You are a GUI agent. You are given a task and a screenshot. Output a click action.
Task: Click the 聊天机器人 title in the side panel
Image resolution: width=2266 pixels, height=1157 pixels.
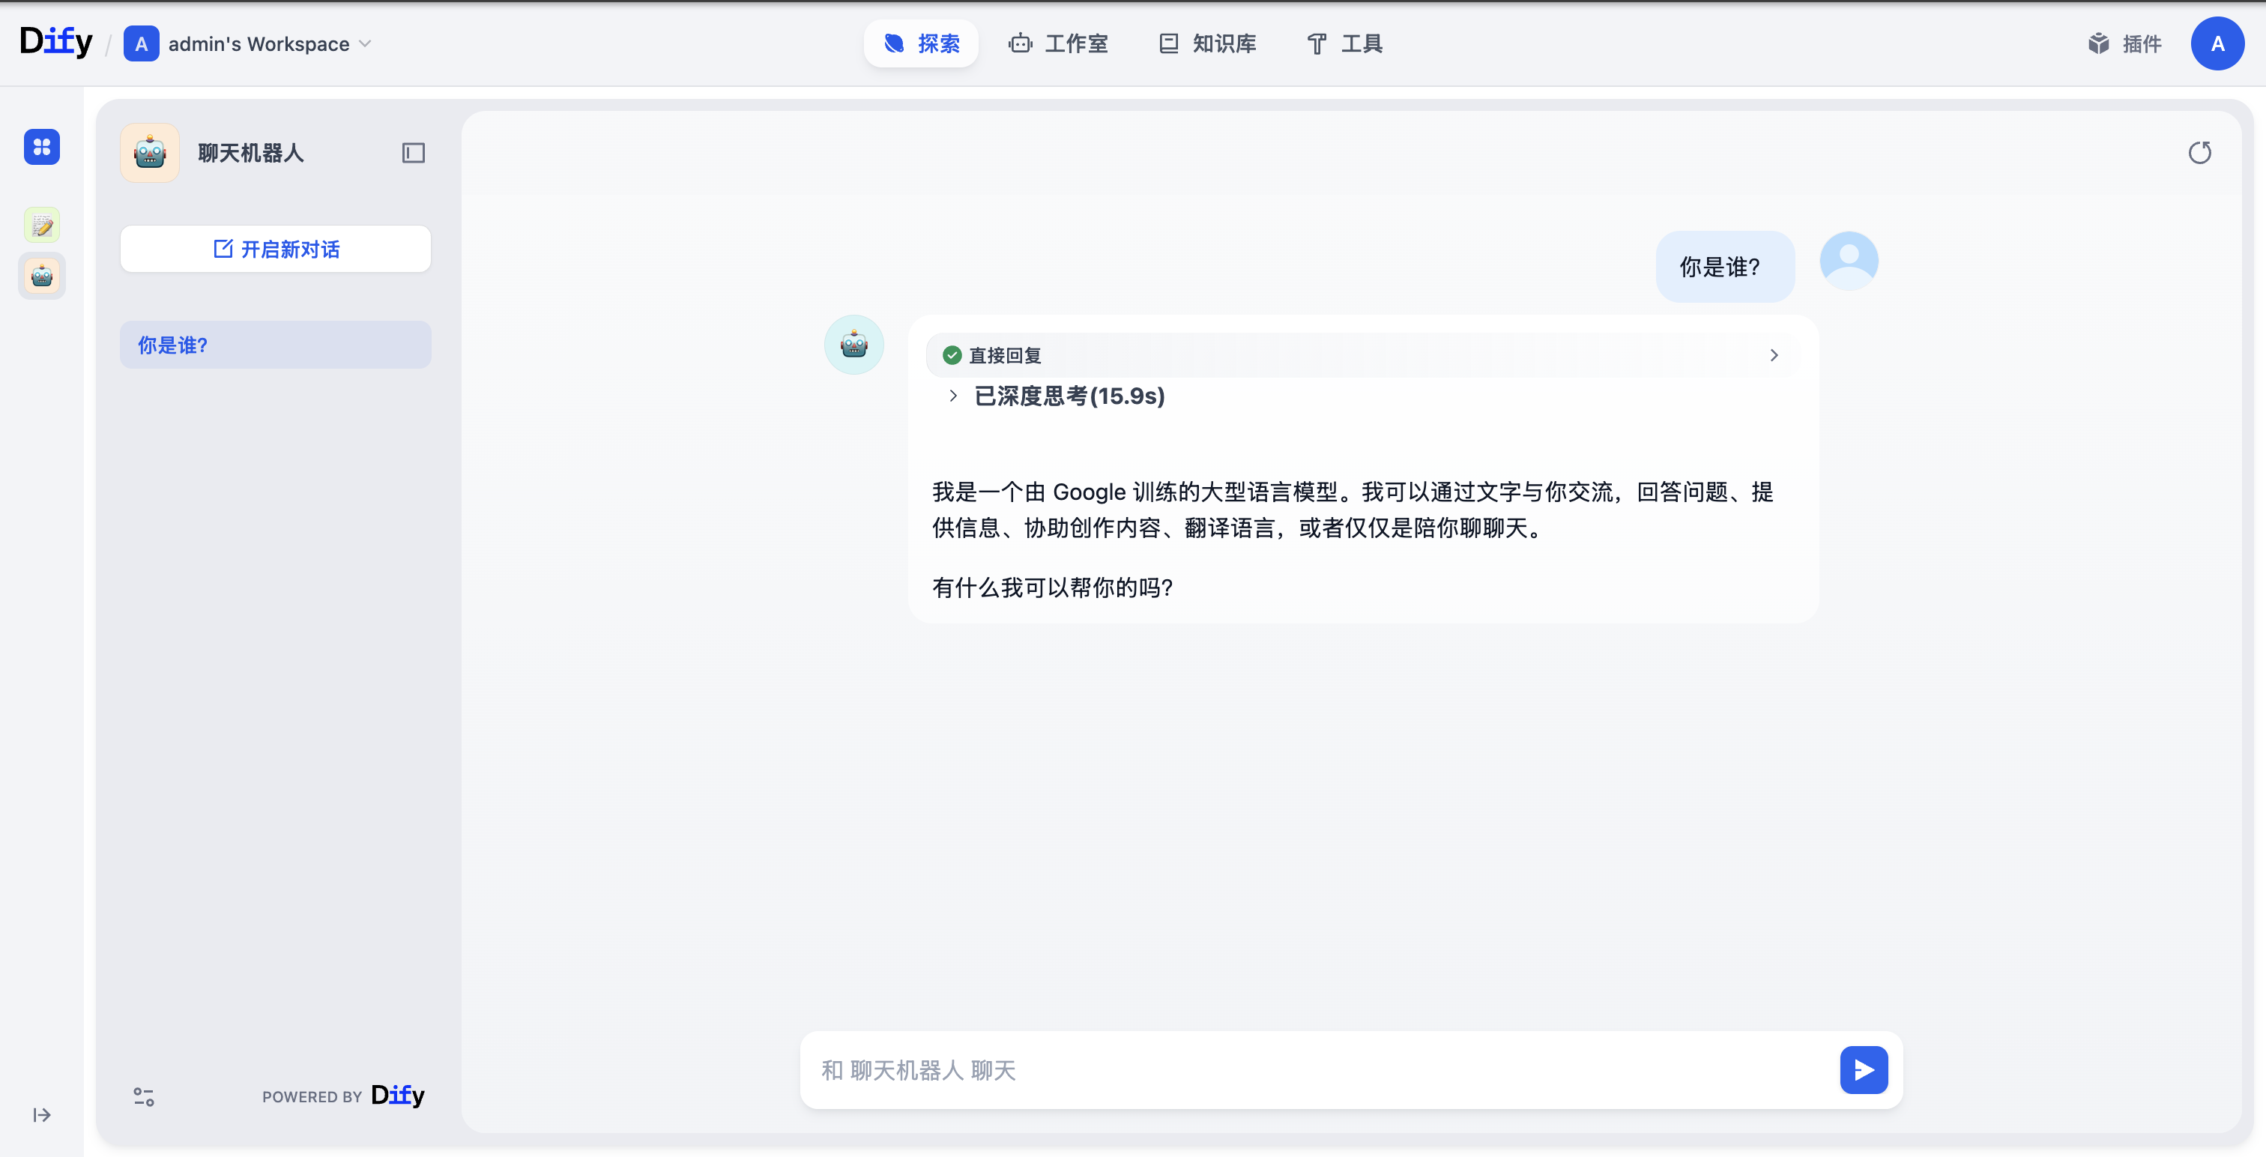coord(251,153)
